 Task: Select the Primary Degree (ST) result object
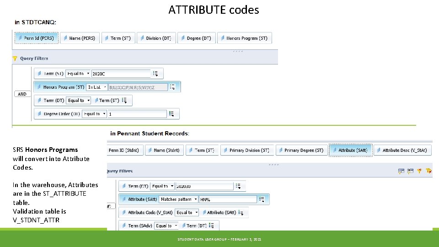point(301,150)
